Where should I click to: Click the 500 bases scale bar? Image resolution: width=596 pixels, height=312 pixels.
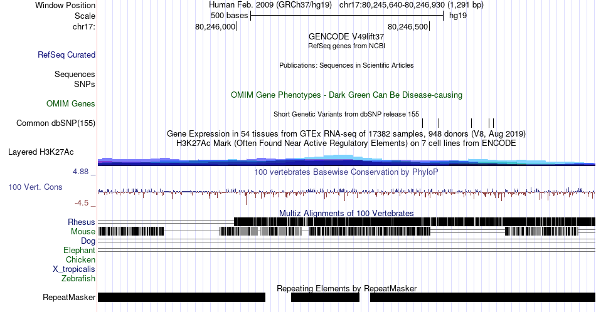point(347,16)
